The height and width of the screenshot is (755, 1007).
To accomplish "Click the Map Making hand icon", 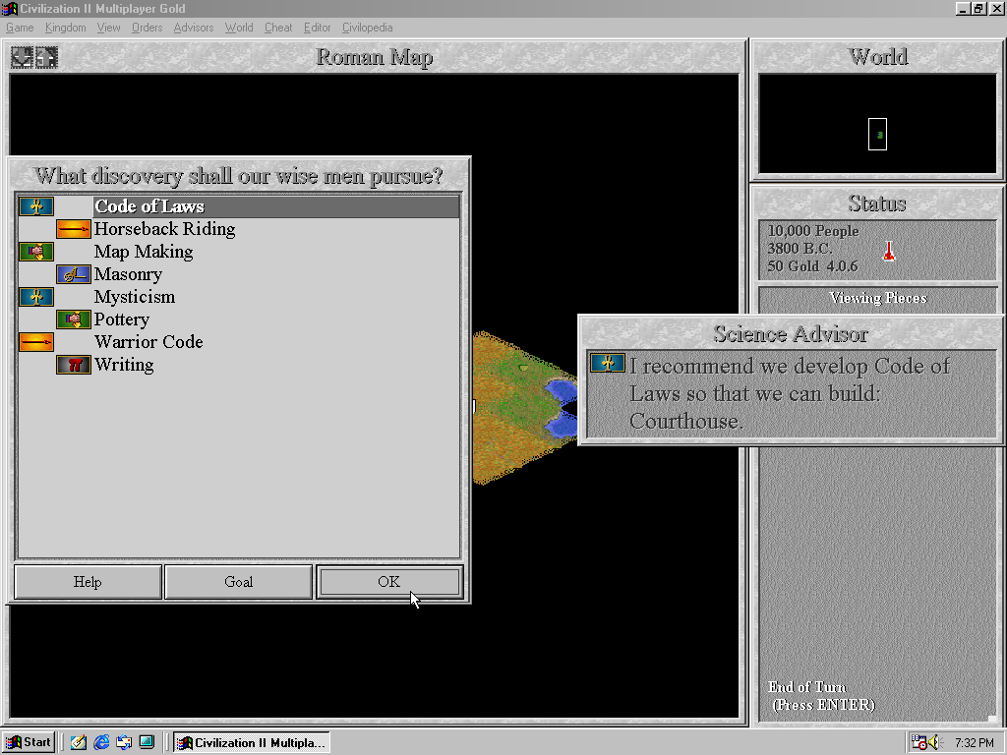I will [36, 251].
